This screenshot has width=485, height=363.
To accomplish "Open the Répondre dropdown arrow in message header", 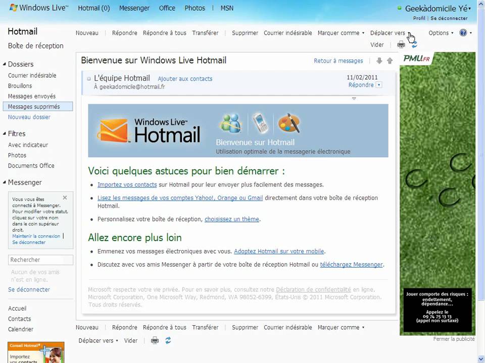I will click(x=379, y=85).
